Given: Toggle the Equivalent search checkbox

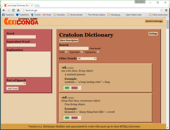Looking at the screenshot, I should 82,52.
